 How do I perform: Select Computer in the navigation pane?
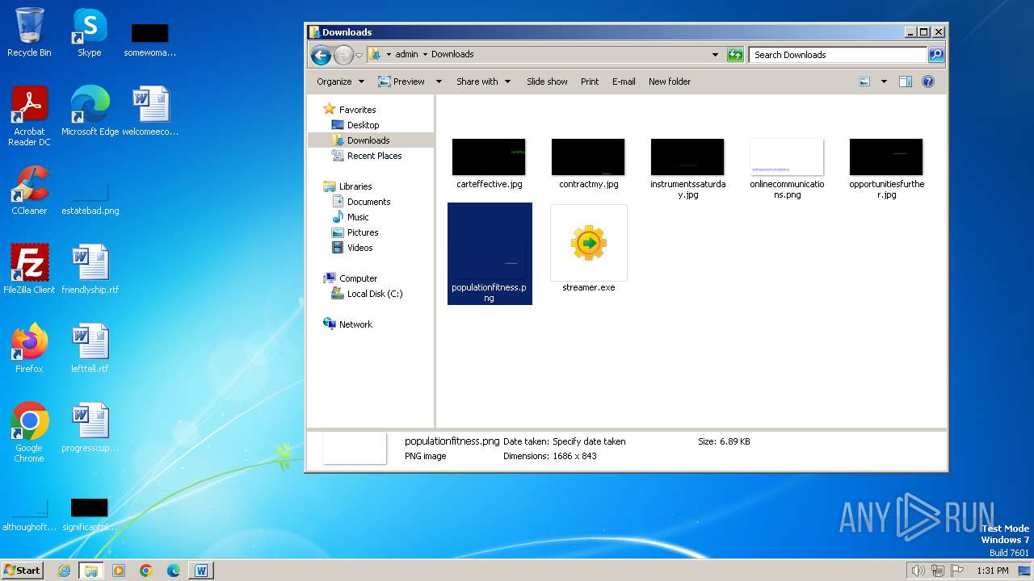tap(358, 278)
